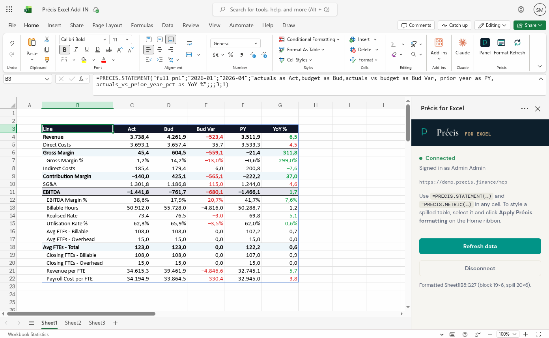Toggle Bottom Align
Viewport: 549px width, 338px height.
tap(171, 39)
